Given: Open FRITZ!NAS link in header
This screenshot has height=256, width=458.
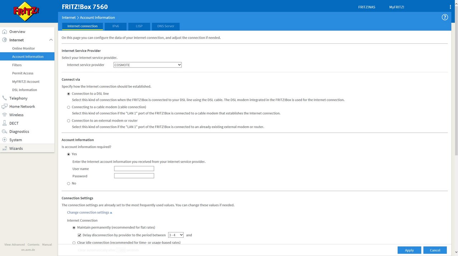Looking at the screenshot, I should tap(367, 7).
